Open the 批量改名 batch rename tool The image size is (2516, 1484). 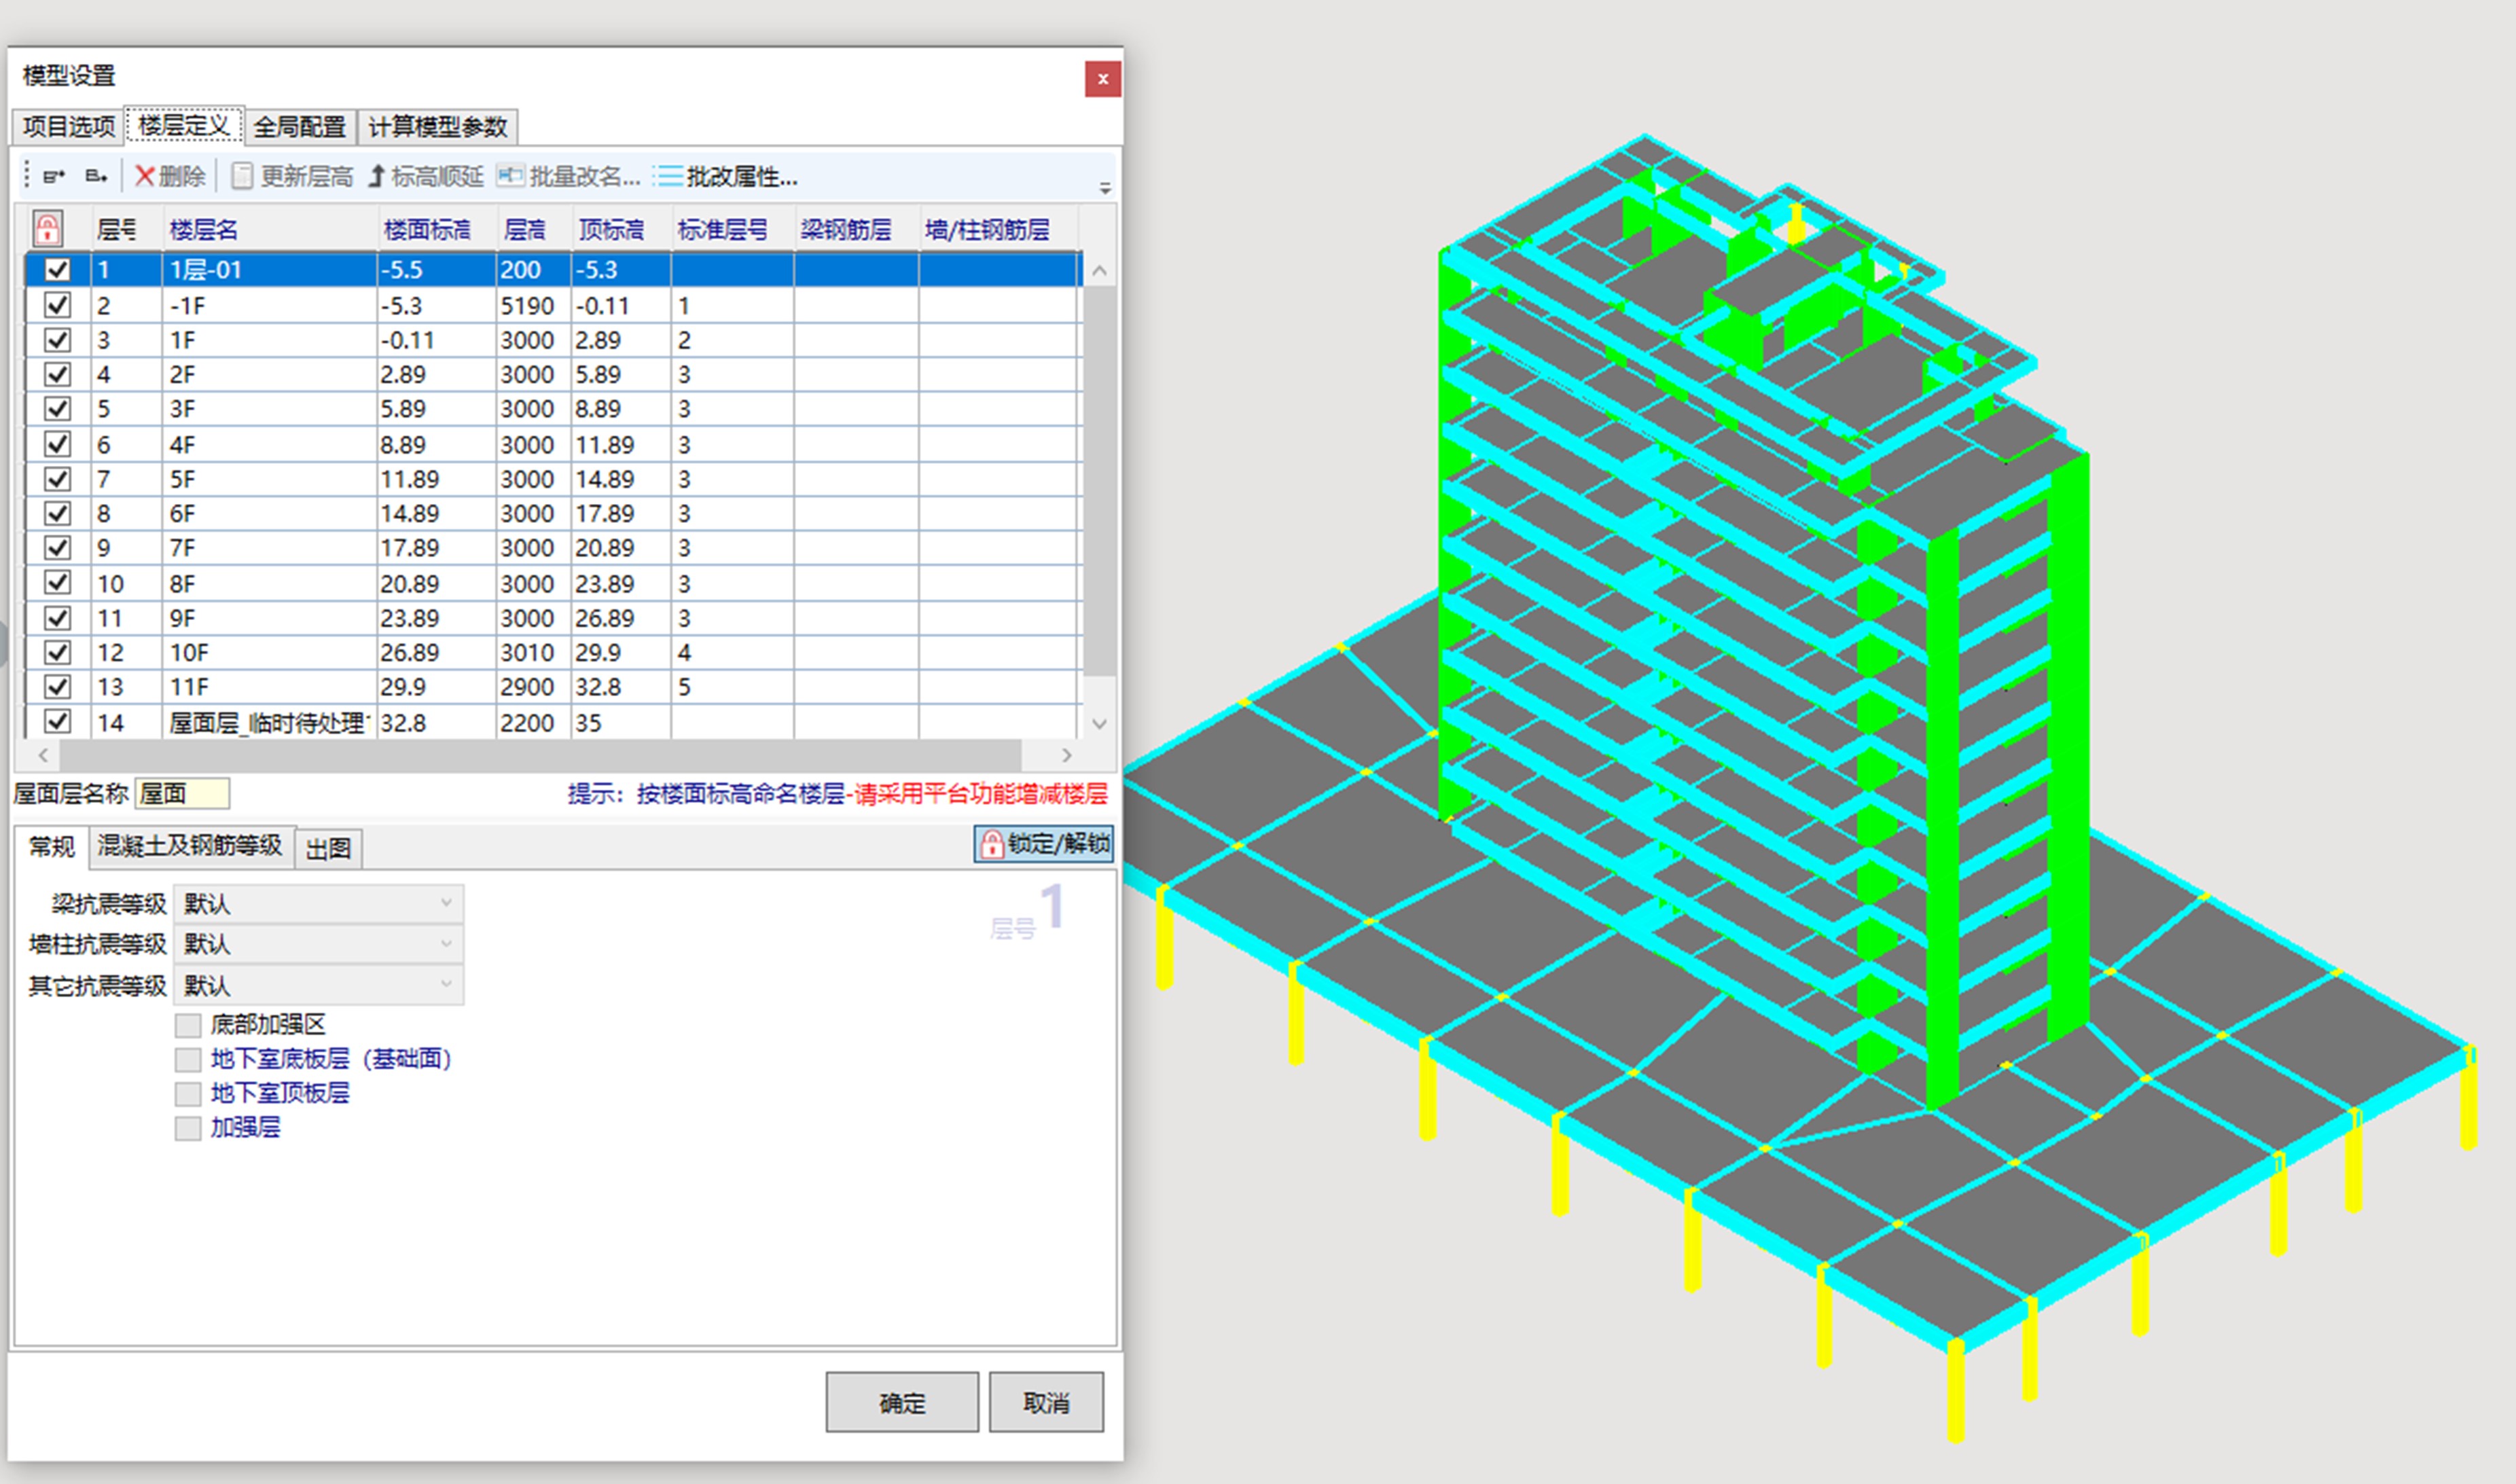click(x=569, y=177)
